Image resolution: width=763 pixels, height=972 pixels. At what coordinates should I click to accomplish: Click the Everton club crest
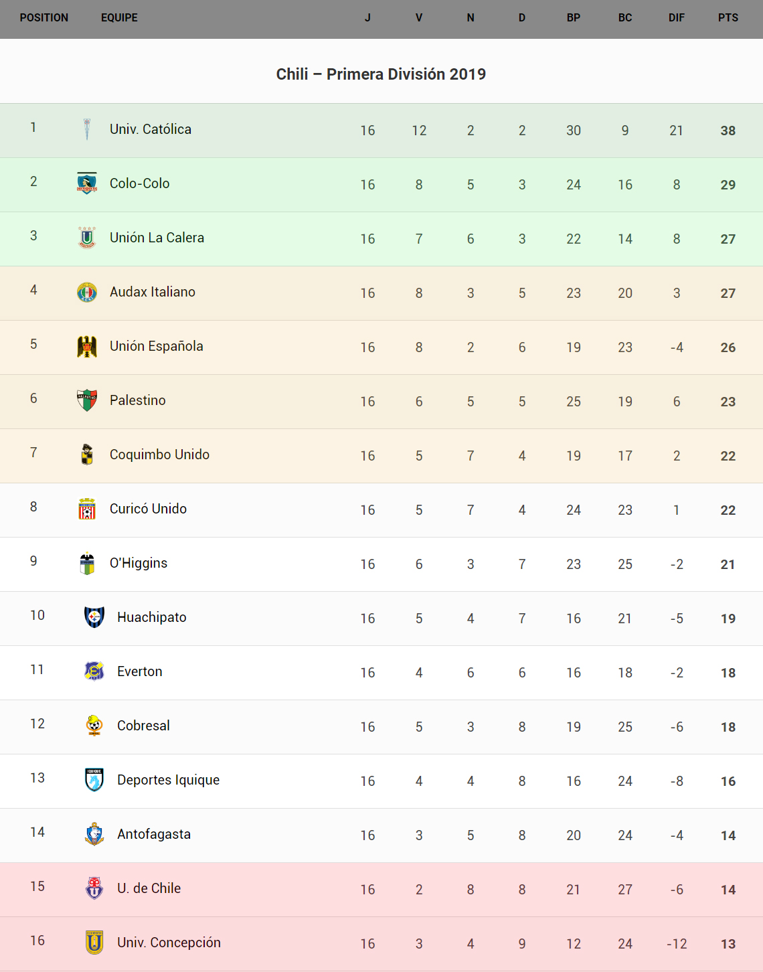coord(94,671)
